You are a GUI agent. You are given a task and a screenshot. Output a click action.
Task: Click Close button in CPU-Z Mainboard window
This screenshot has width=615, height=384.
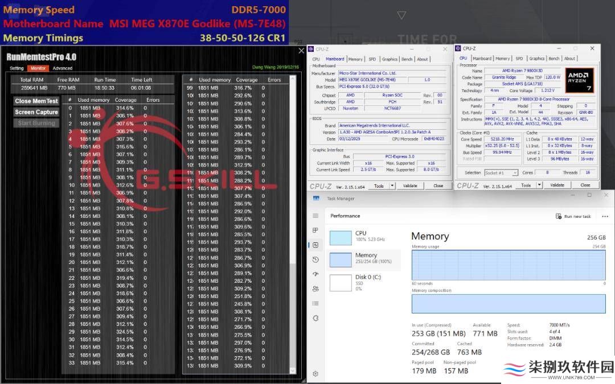click(x=438, y=185)
